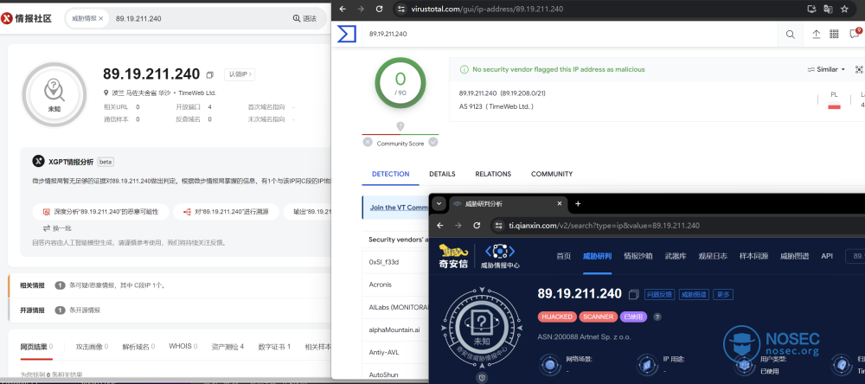Close the 威胁研判分析 browser tab
The width and height of the screenshot is (865, 384).
coord(560,203)
